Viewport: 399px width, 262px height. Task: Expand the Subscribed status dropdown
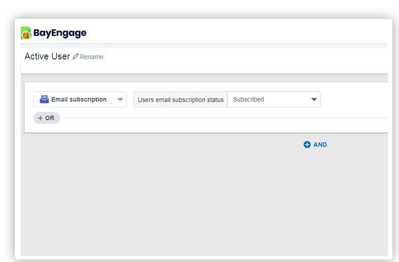274,99
